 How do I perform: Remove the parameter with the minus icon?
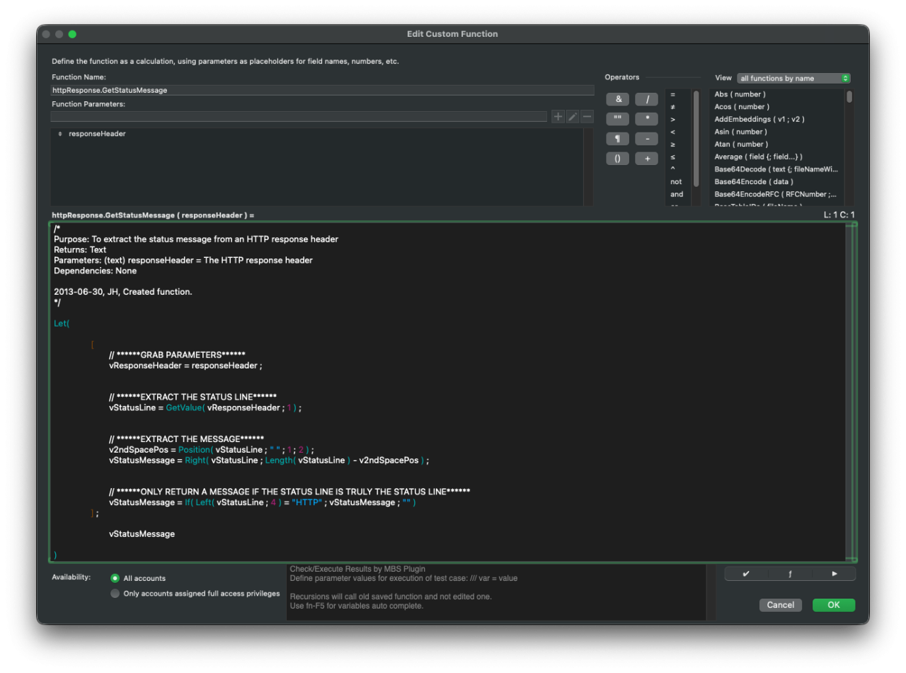[x=587, y=116]
